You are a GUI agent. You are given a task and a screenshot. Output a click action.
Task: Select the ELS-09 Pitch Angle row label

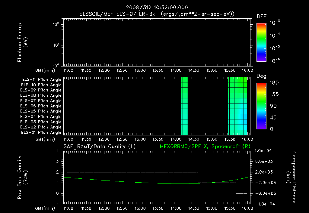(x=41, y=90)
